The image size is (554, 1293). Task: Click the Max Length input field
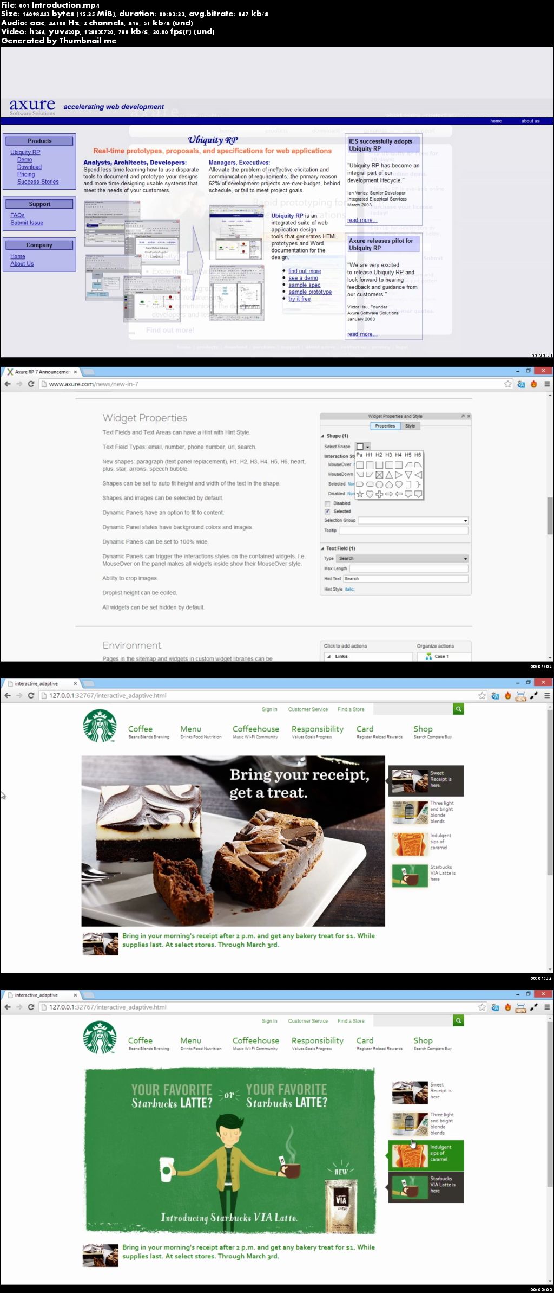point(408,568)
